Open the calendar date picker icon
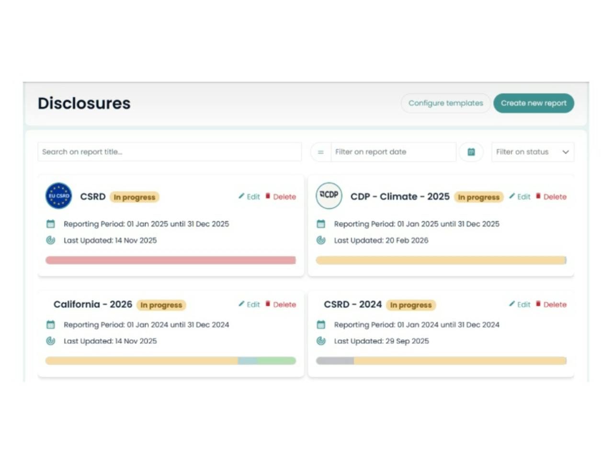Image resolution: width=613 pixels, height=459 pixels. coord(471,152)
